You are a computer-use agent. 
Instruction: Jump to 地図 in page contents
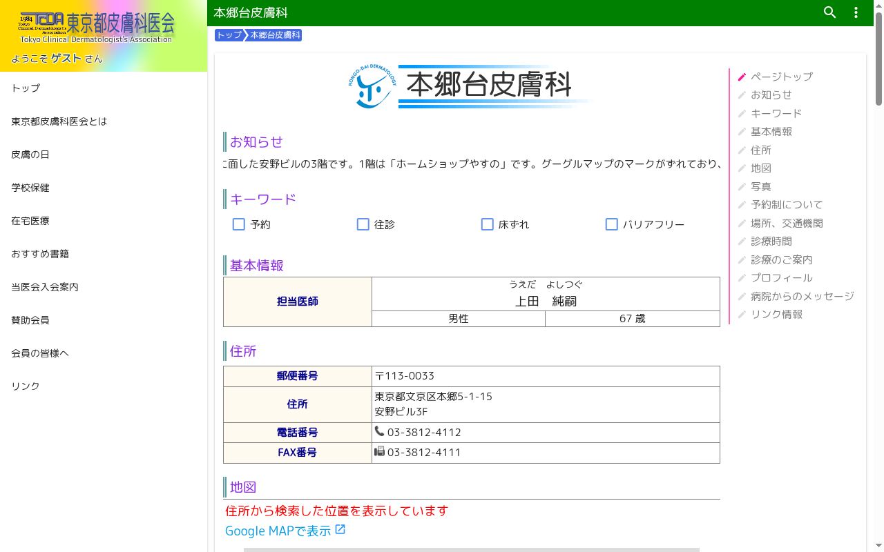pos(761,168)
